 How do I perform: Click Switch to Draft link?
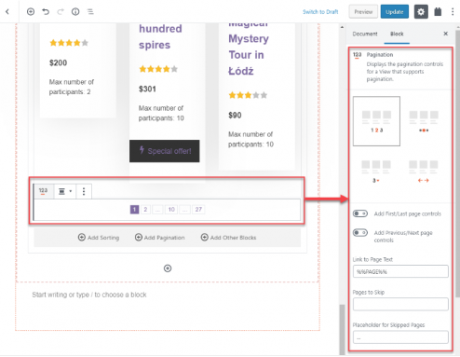320,12
